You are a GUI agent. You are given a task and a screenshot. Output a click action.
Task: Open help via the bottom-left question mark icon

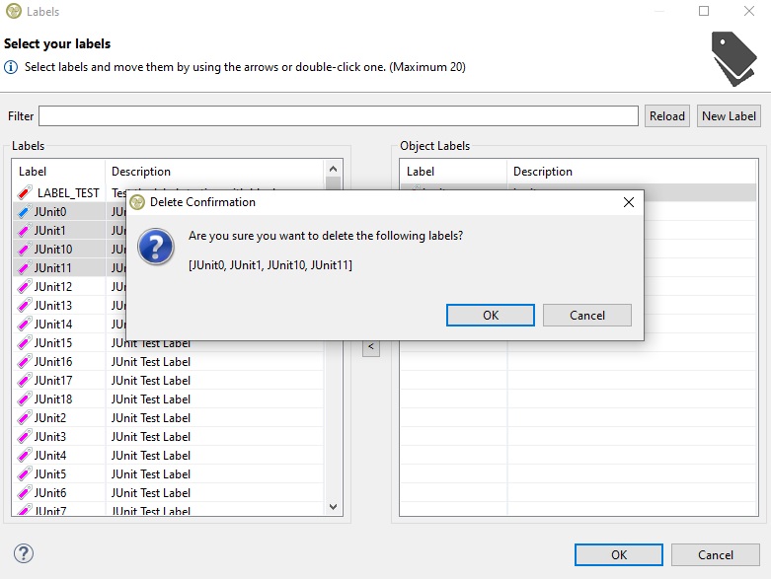[x=24, y=553]
